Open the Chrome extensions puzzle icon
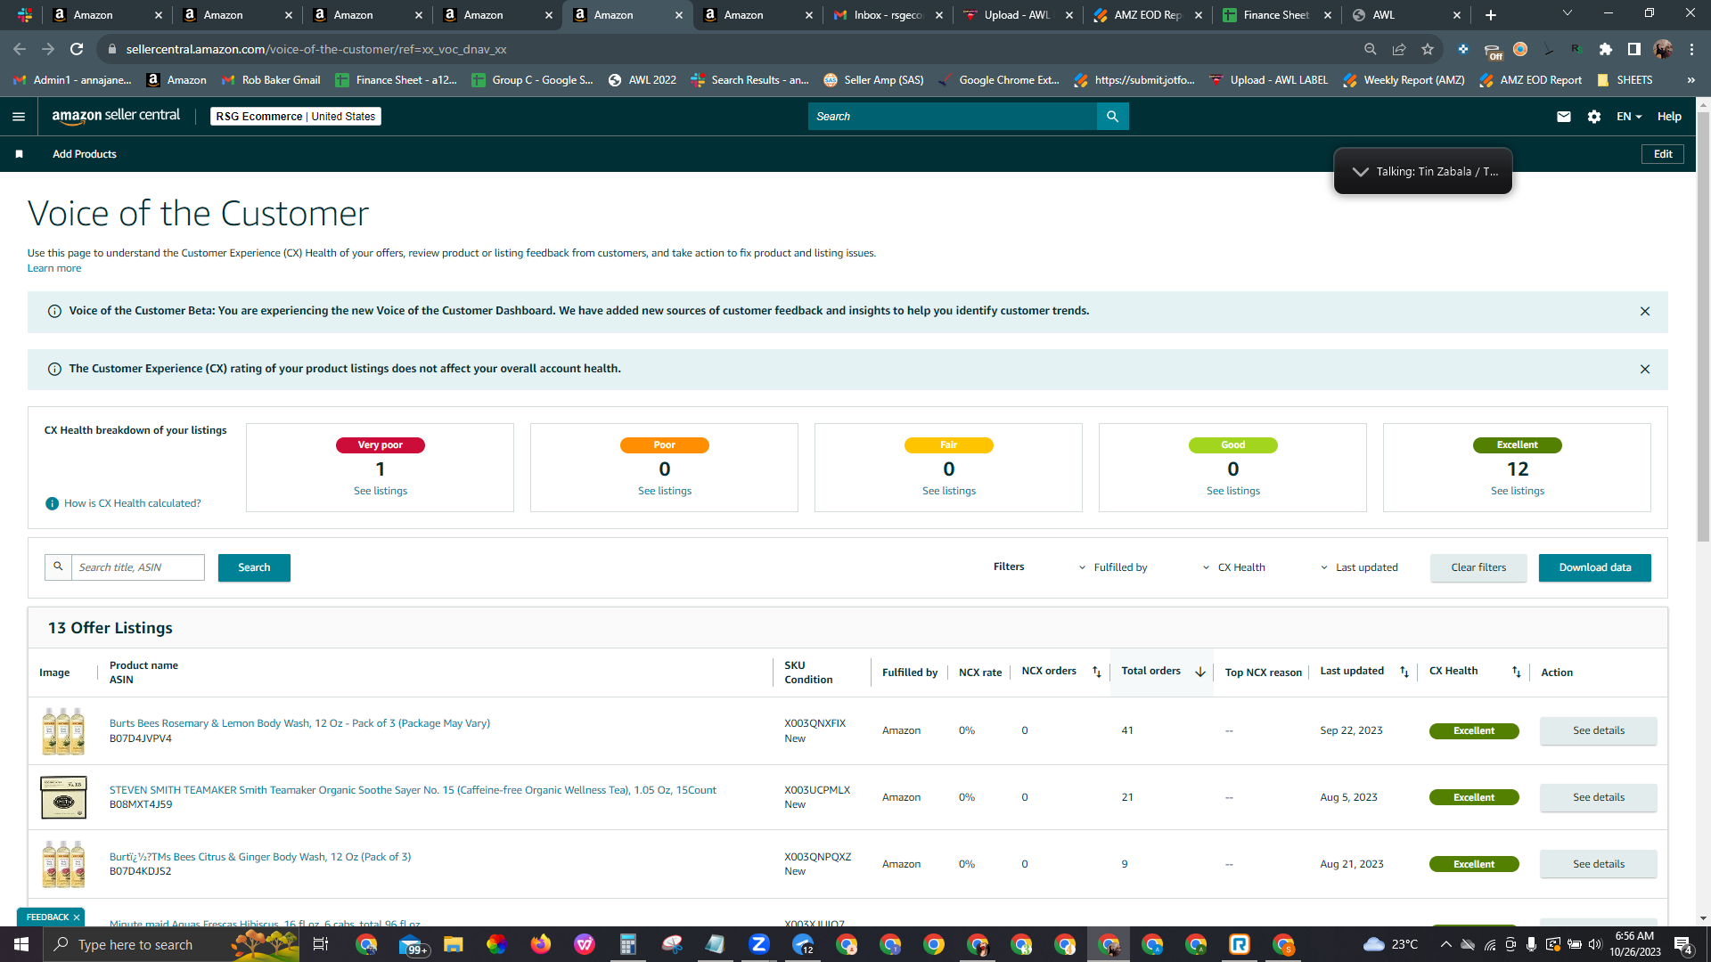 tap(1606, 50)
